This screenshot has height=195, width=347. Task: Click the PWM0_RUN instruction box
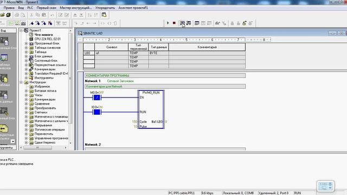coord(151,109)
